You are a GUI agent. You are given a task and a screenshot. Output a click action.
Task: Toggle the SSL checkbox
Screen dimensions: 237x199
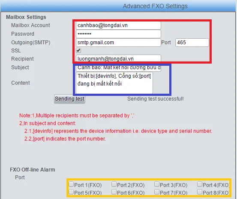coord(78,50)
